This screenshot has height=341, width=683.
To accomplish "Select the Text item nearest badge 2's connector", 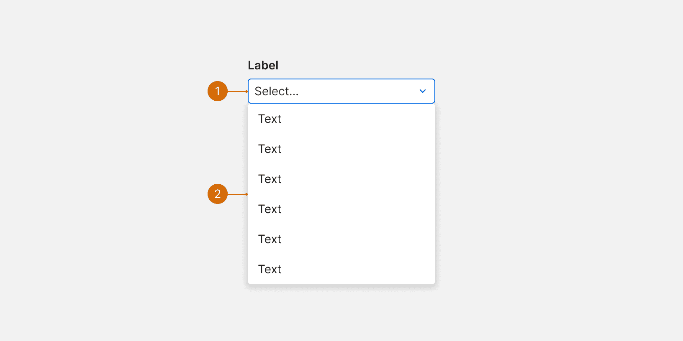I will pos(270,209).
